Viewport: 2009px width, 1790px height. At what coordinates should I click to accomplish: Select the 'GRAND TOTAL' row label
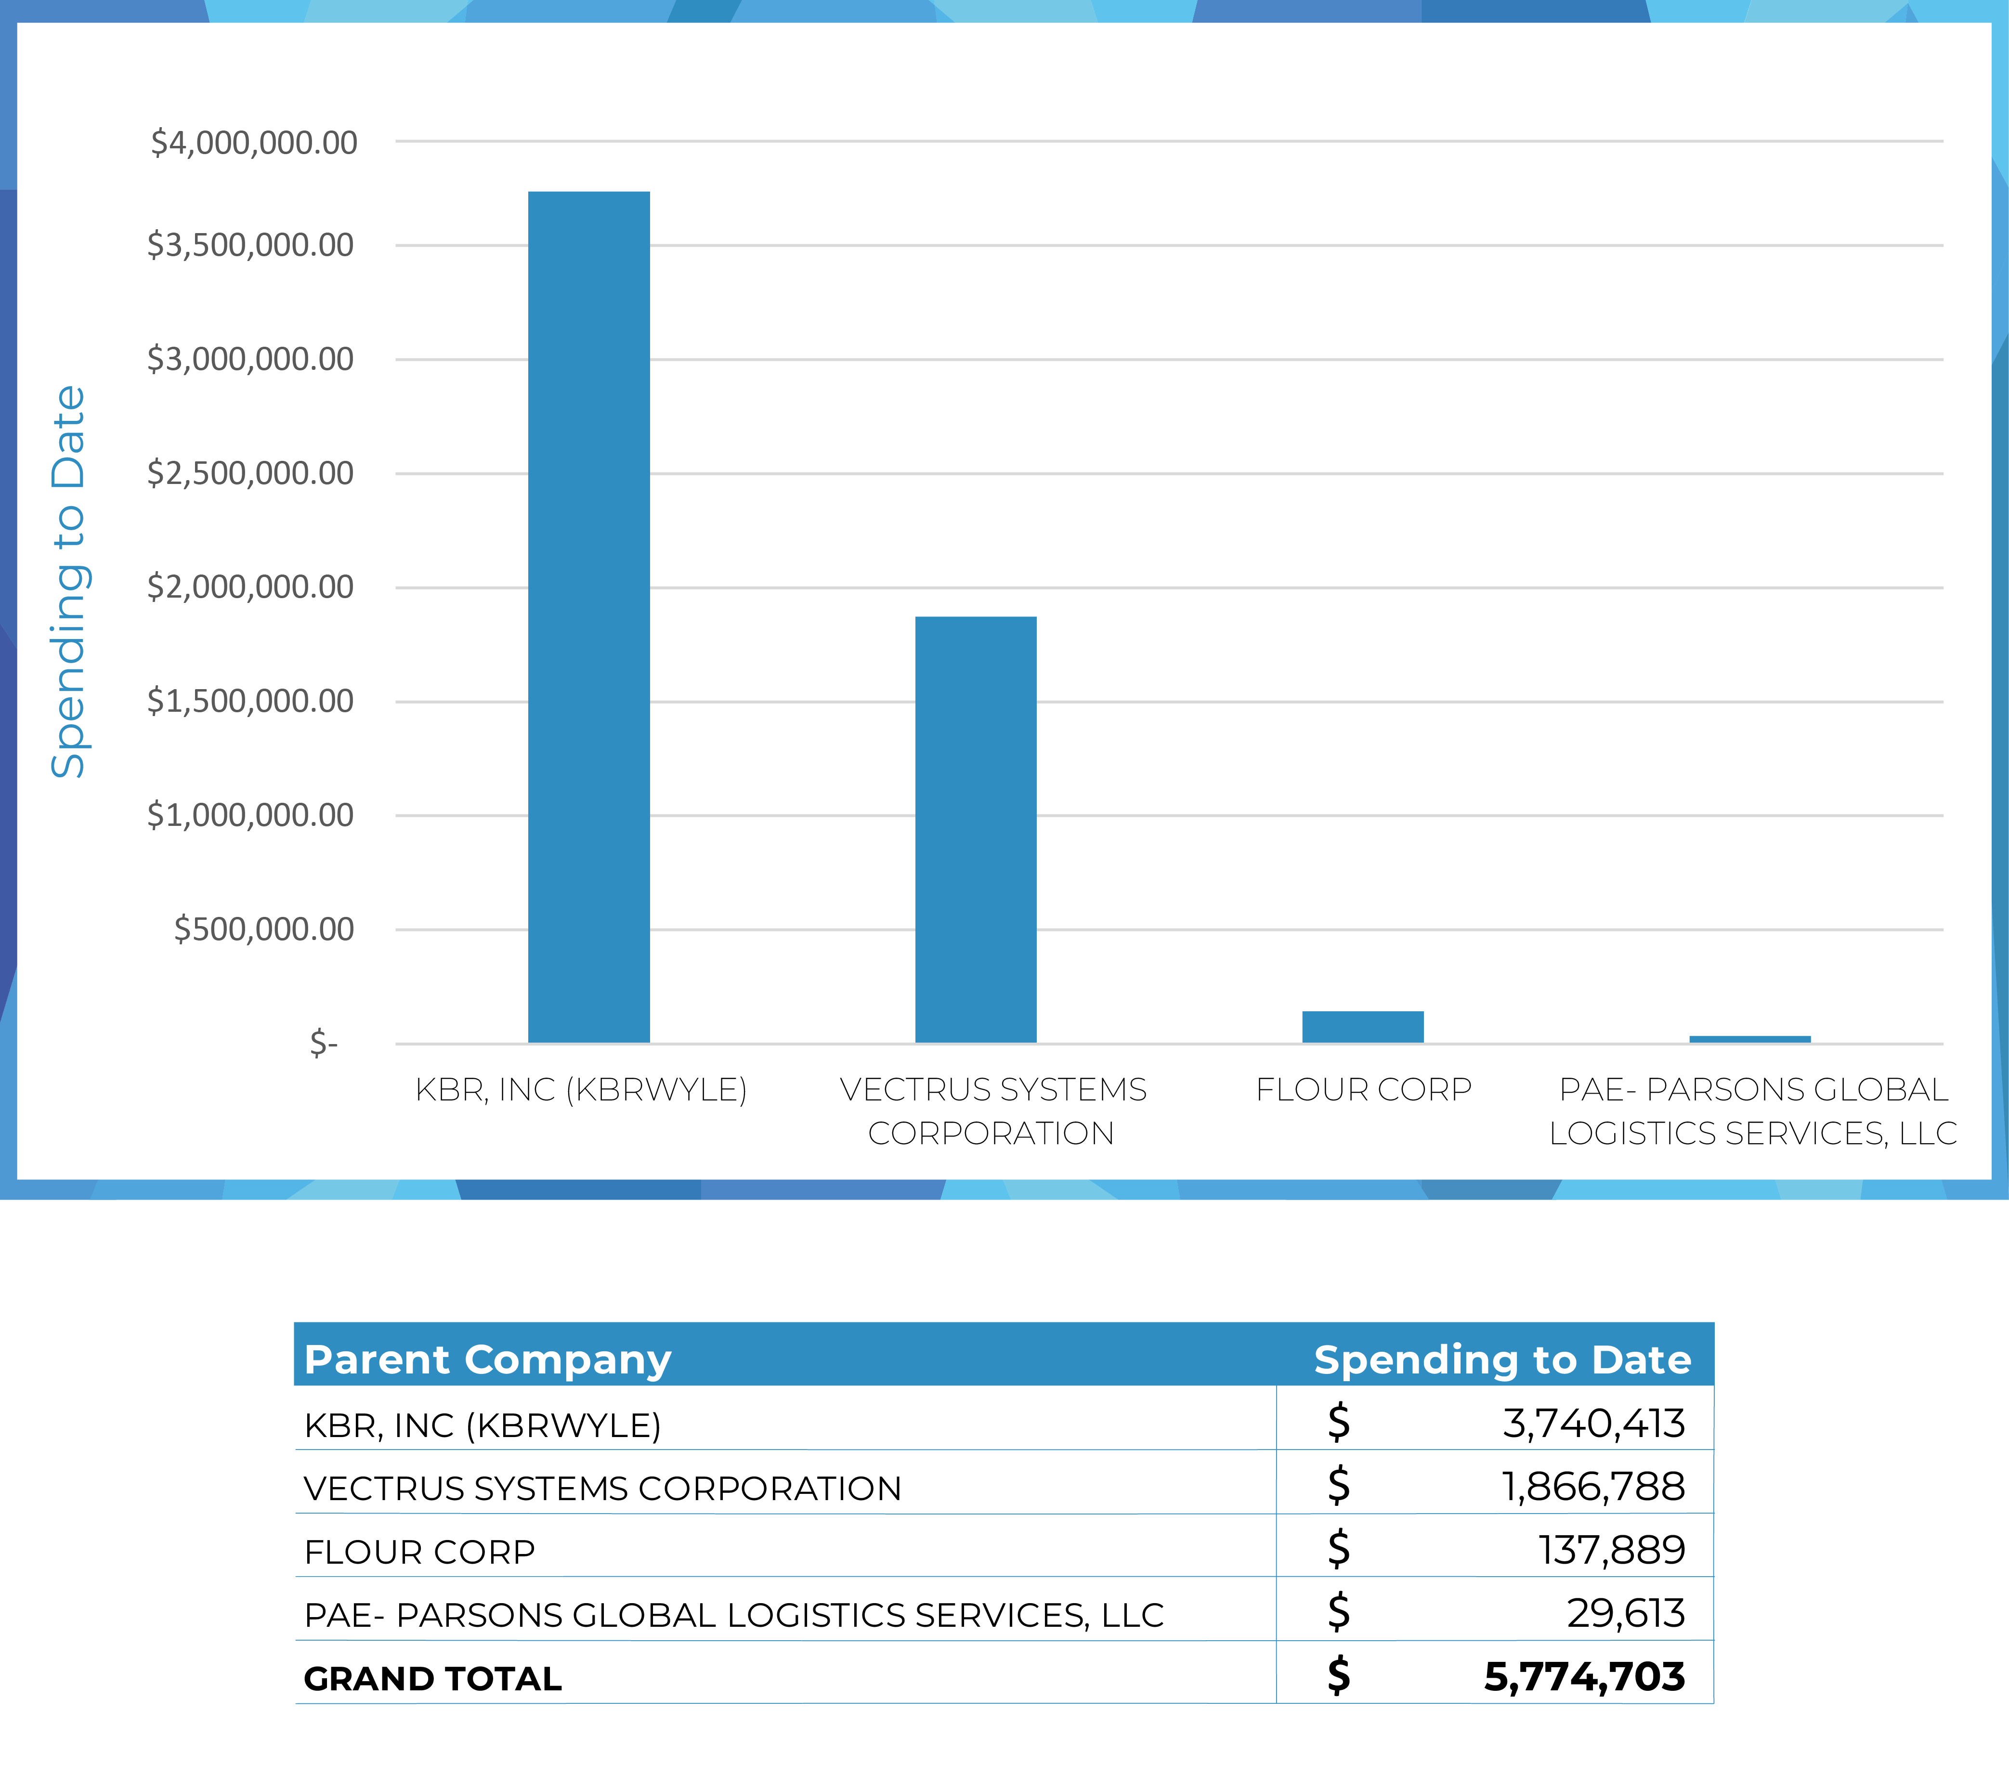point(433,1679)
